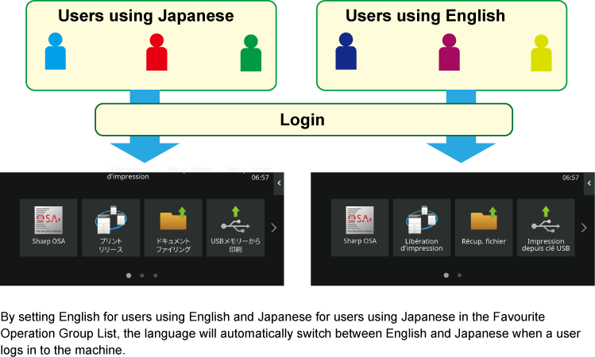The height and width of the screenshot is (357, 595).
Task: Select the USBメモリーから印刷 tile
Action: [235, 227]
